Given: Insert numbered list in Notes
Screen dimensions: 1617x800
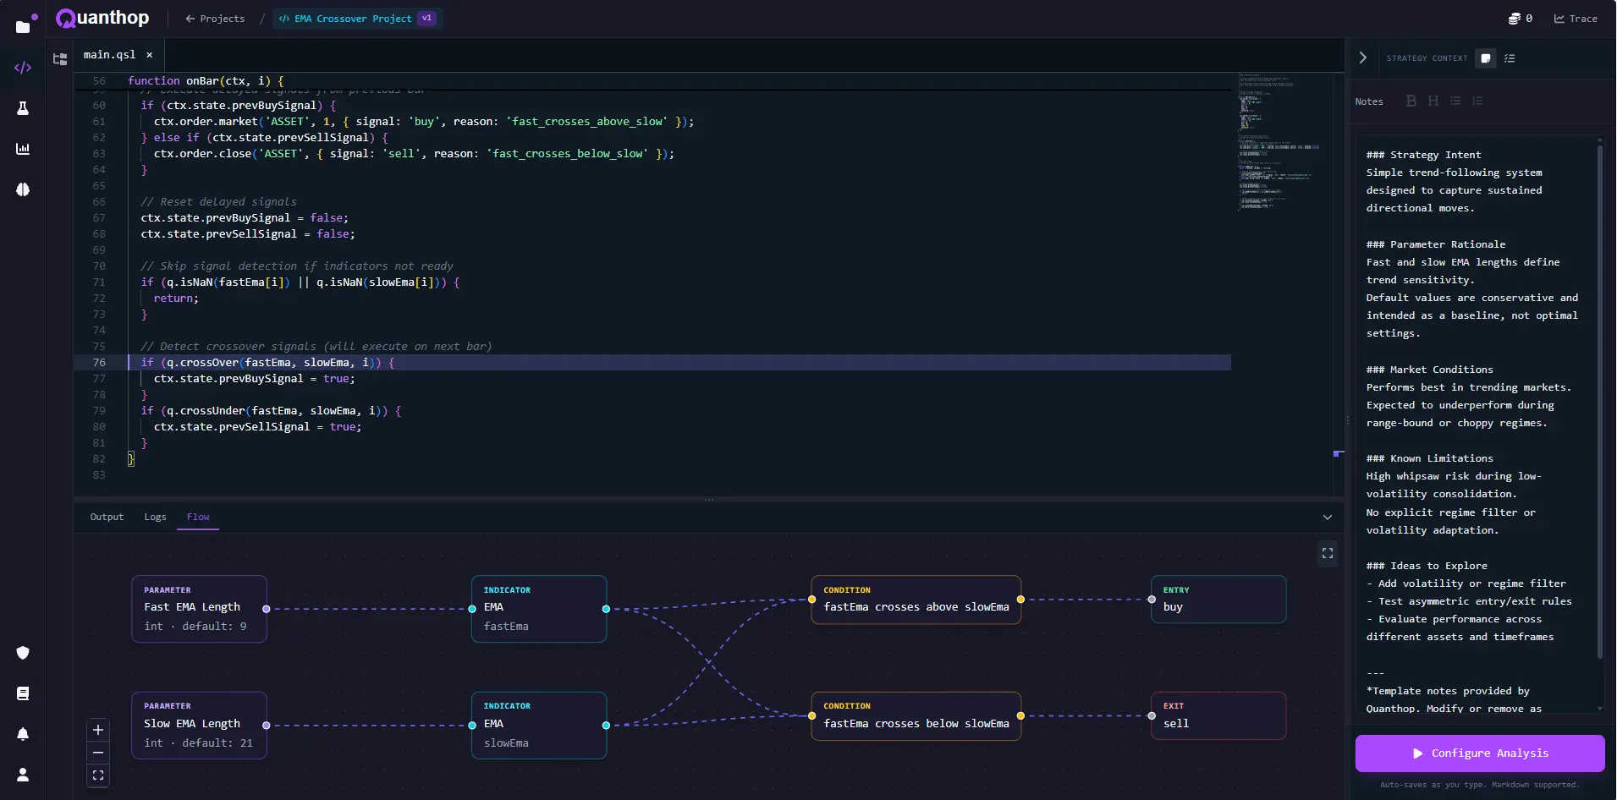Looking at the screenshot, I should coord(1477,101).
